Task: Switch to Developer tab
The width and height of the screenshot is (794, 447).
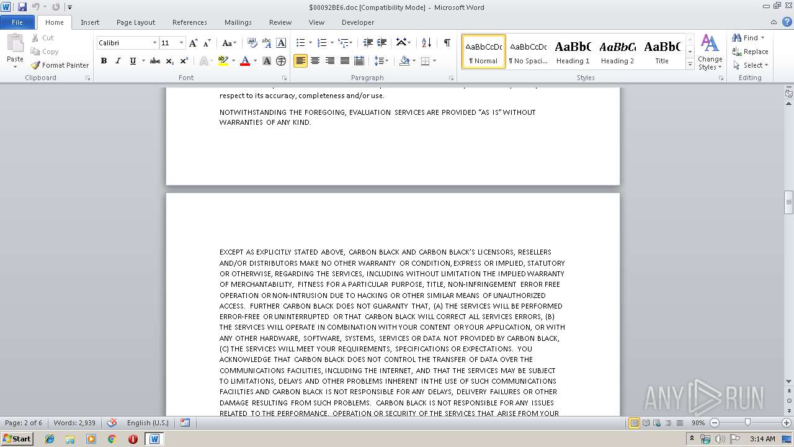Action: tap(358, 22)
